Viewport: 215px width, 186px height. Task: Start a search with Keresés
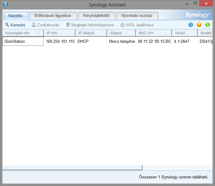(x=15, y=25)
